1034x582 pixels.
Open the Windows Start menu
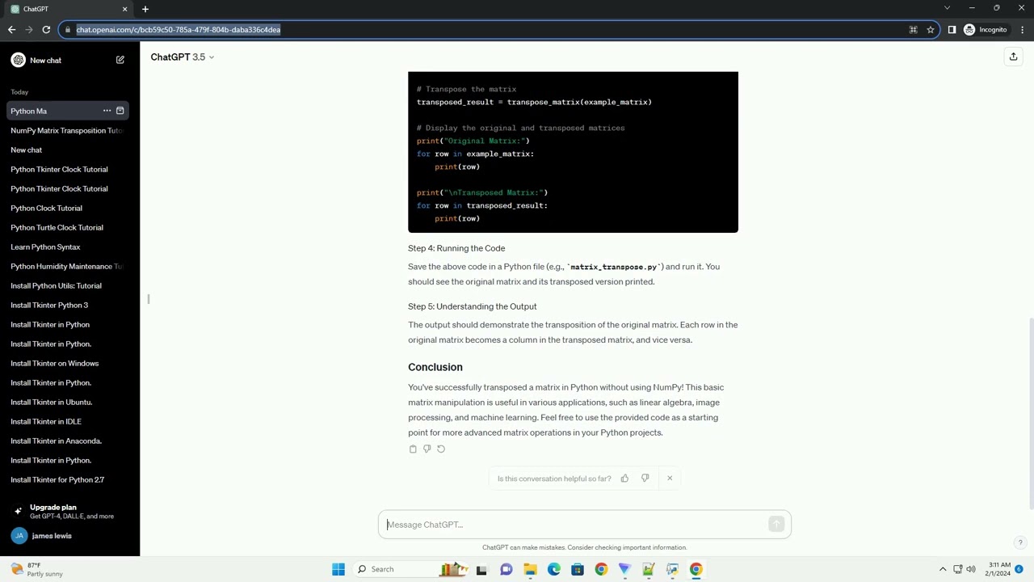click(338, 569)
